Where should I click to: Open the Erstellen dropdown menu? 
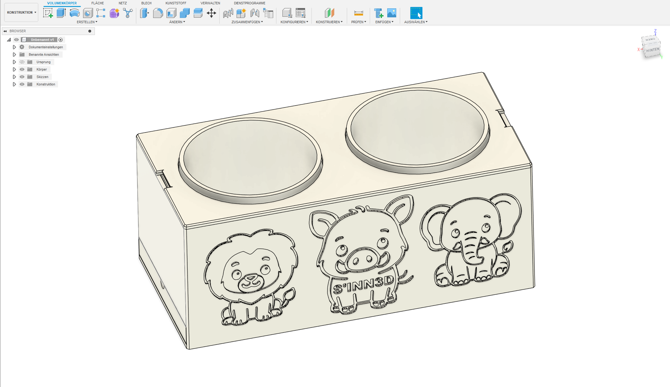coord(87,22)
